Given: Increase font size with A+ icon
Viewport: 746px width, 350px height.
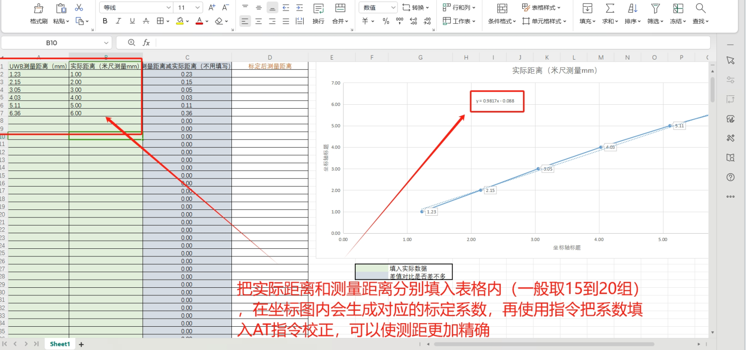Looking at the screenshot, I should pyautogui.click(x=212, y=7).
